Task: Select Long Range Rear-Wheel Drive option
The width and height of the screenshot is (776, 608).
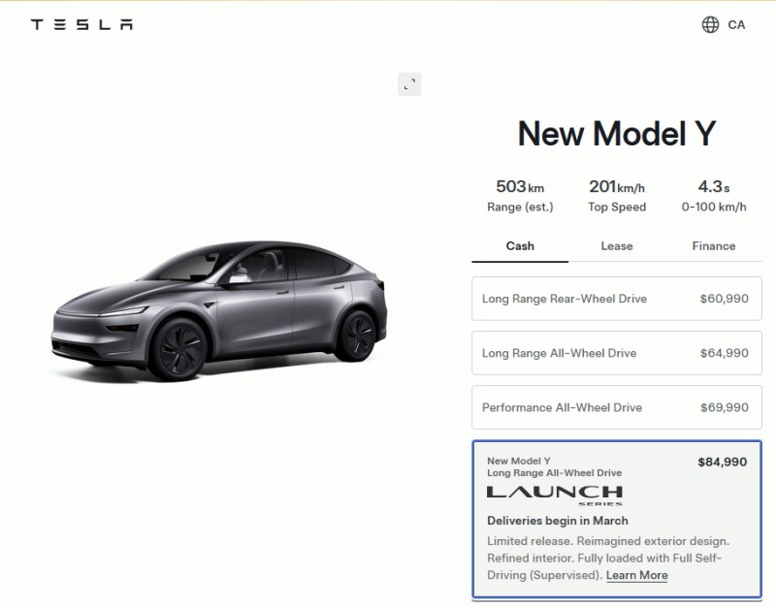Action: tap(617, 299)
